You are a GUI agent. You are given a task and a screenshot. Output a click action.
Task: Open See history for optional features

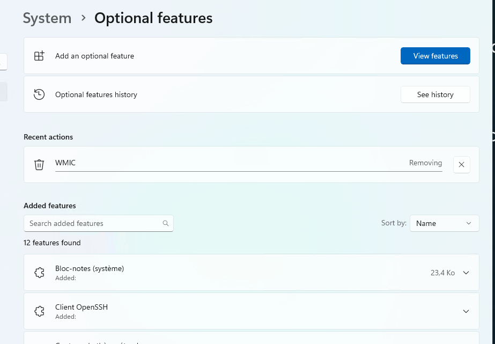[435, 94]
